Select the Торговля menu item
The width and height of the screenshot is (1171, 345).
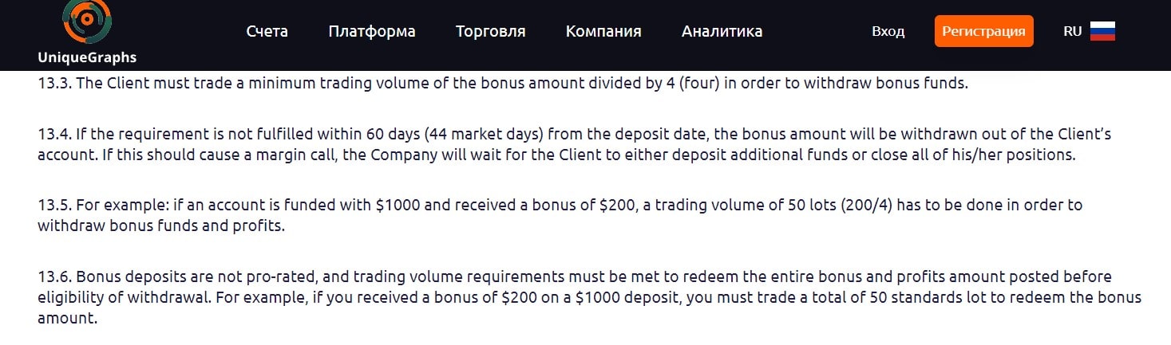tap(490, 32)
